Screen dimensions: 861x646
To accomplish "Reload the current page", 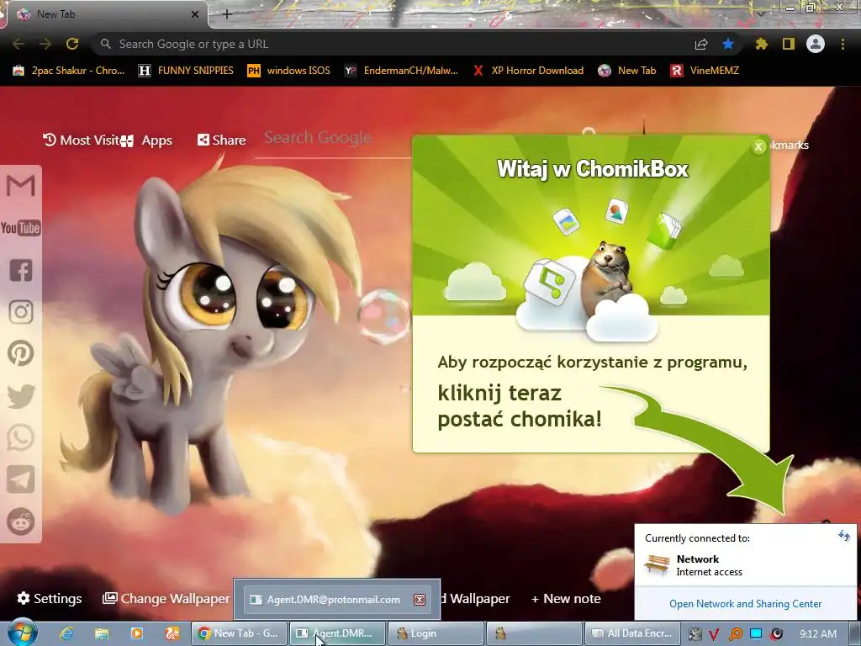I will 72,44.
